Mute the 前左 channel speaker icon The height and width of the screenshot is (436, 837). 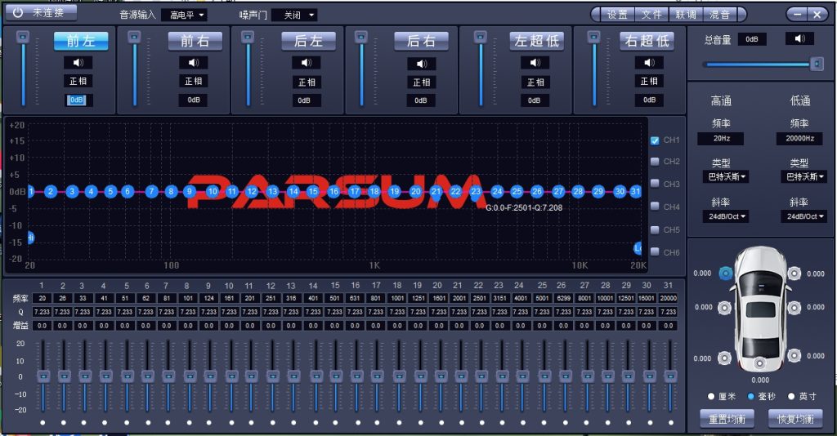78,63
